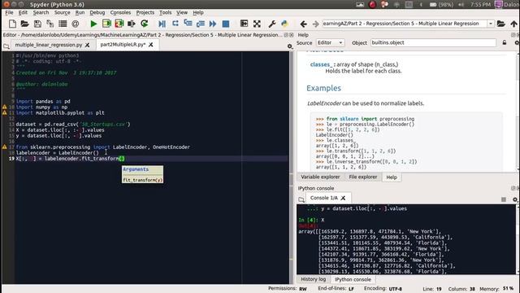Image resolution: width=520 pixels, height=293 pixels.
Task: Maximize current pane icon
Action: point(244,24)
